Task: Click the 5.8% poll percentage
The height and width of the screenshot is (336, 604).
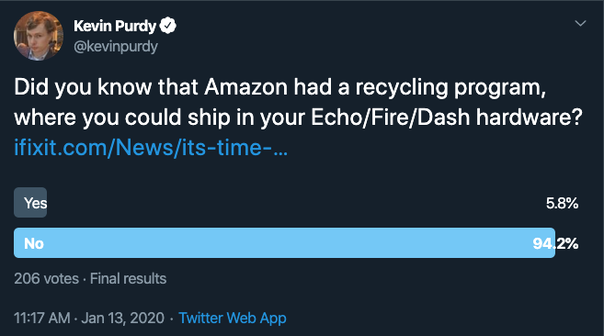Action: [x=562, y=203]
